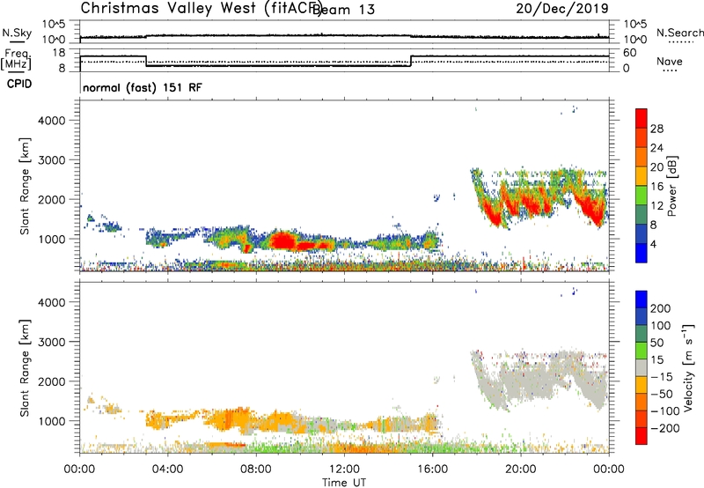Viewport: 704px width, 488px height.
Task: Click the date label '20/Dec/2019'
Action: (562, 9)
